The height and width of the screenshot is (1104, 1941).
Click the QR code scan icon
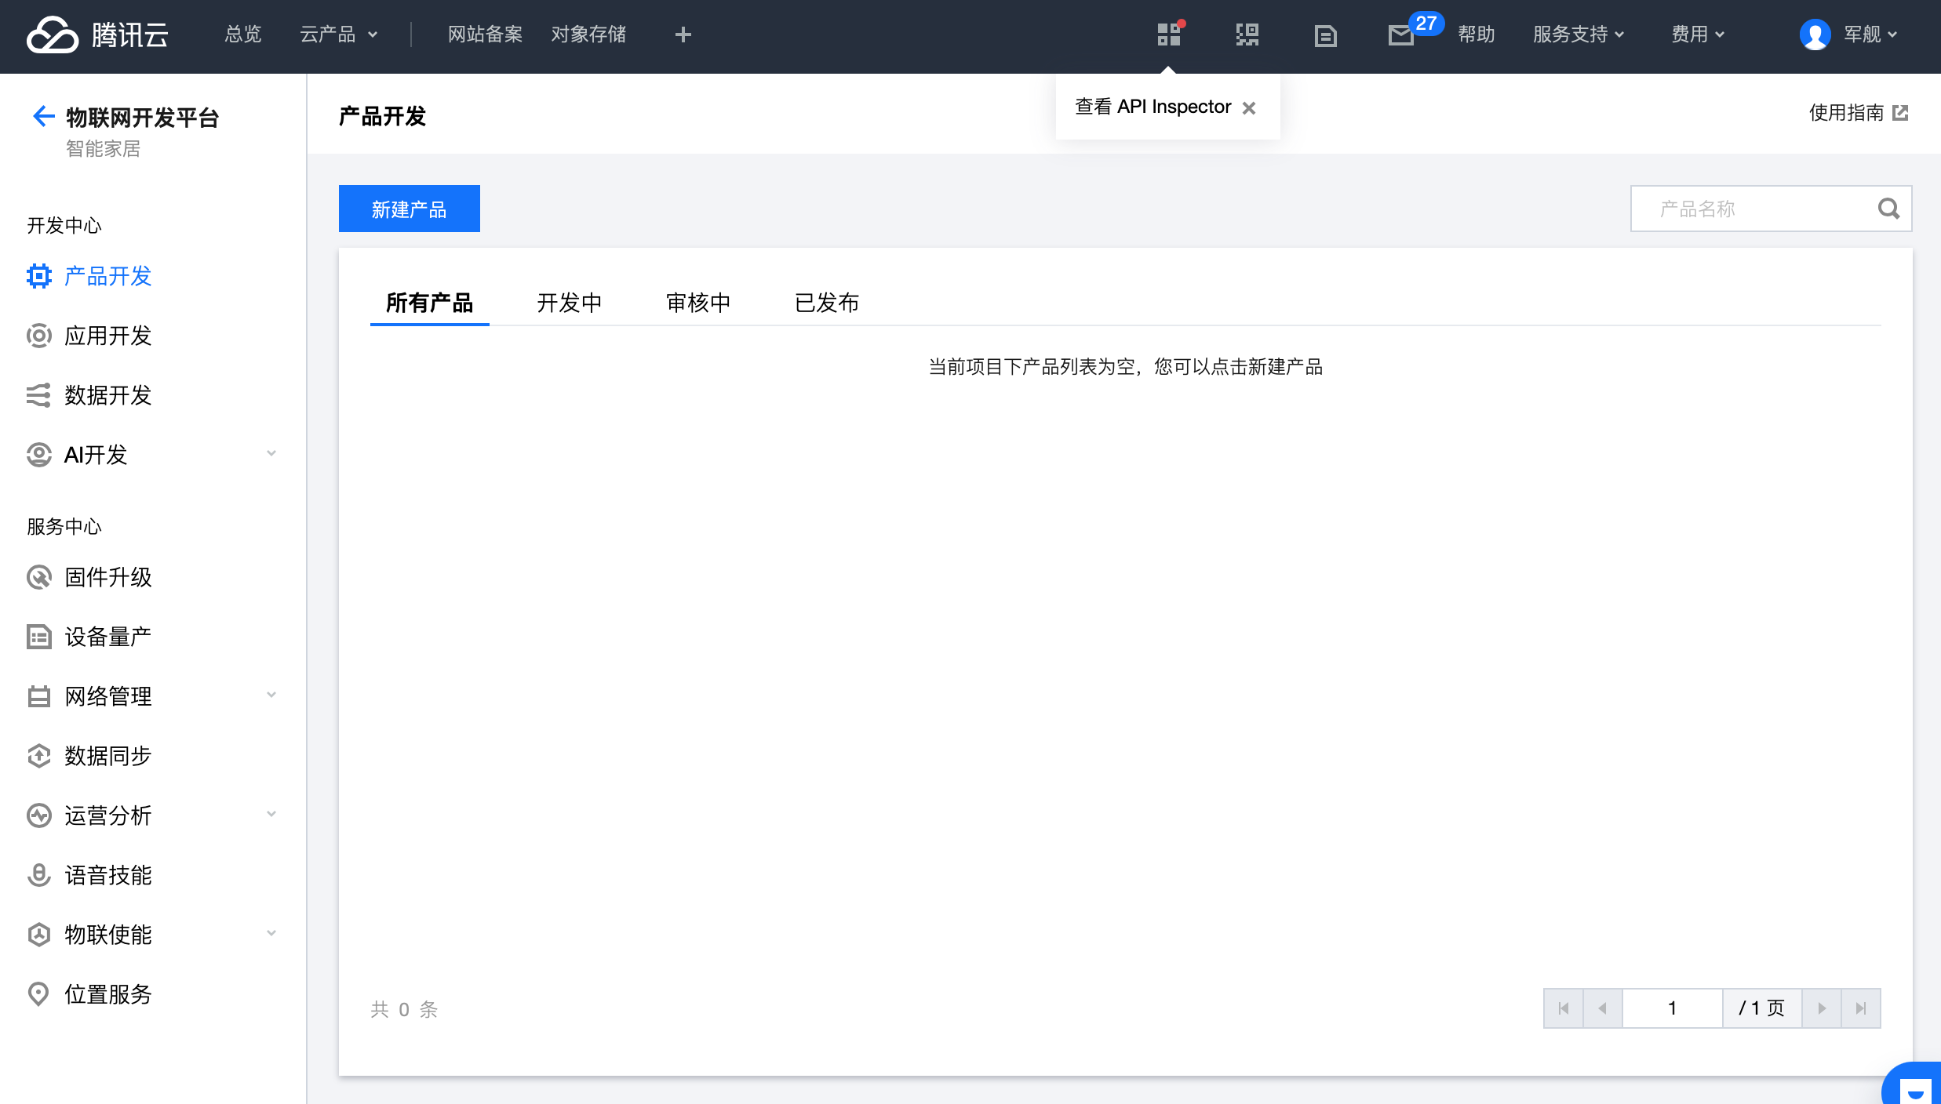(x=1247, y=35)
